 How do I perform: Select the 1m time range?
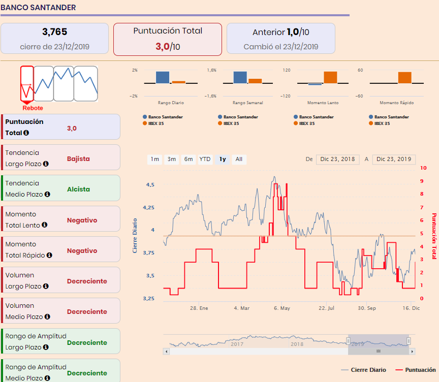point(154,159)
